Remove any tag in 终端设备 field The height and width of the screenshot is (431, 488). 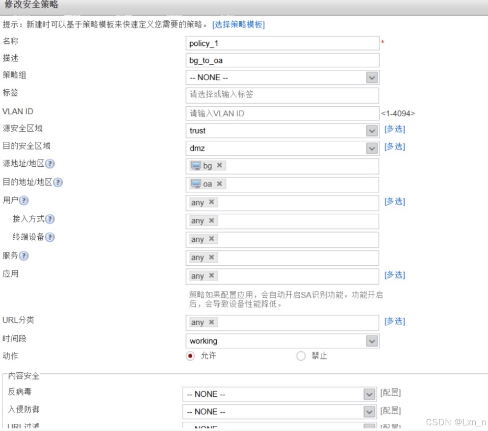point(211,239)
